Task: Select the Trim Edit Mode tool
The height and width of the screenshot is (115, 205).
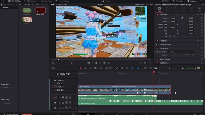Action: pyautogui.click(x=85, y=68)
